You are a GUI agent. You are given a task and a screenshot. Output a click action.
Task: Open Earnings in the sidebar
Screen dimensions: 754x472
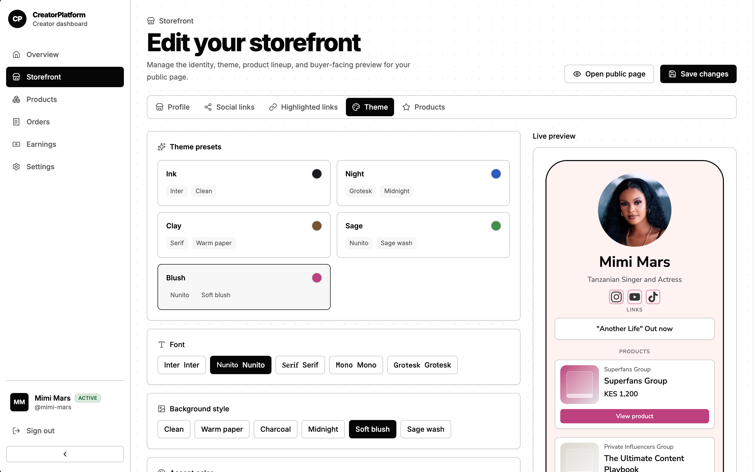65,144
